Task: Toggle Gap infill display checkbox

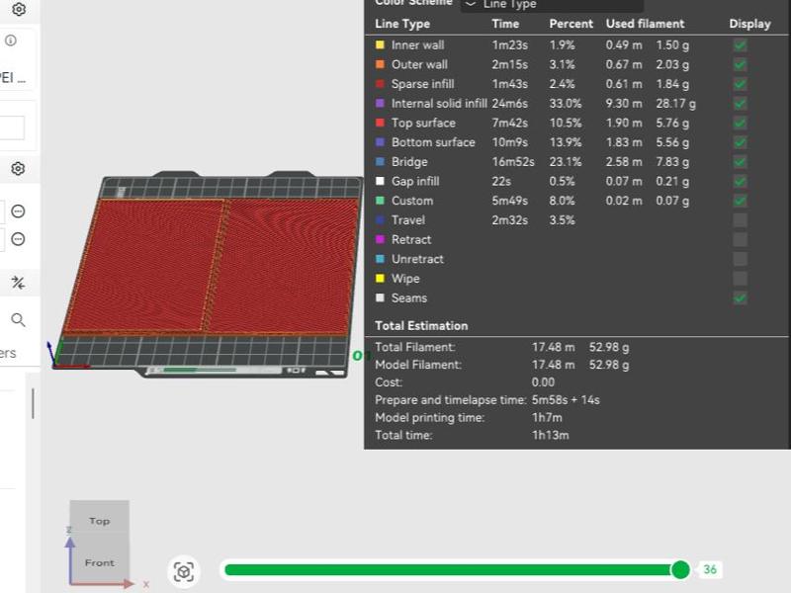Action: [x=740, y=181]
